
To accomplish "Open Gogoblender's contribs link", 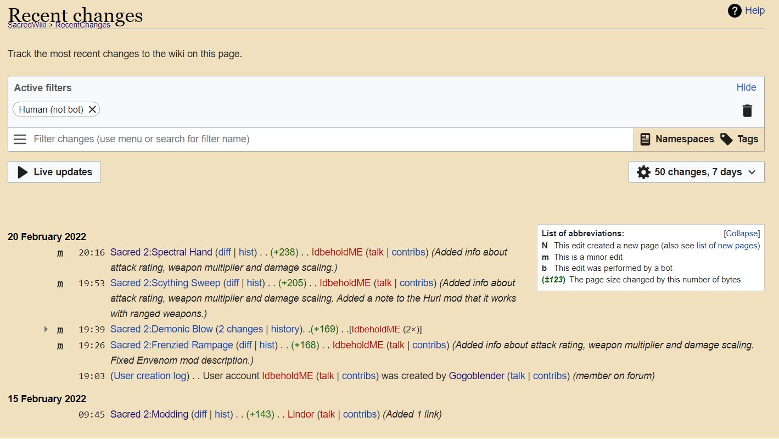I will (x=550, y=376).
